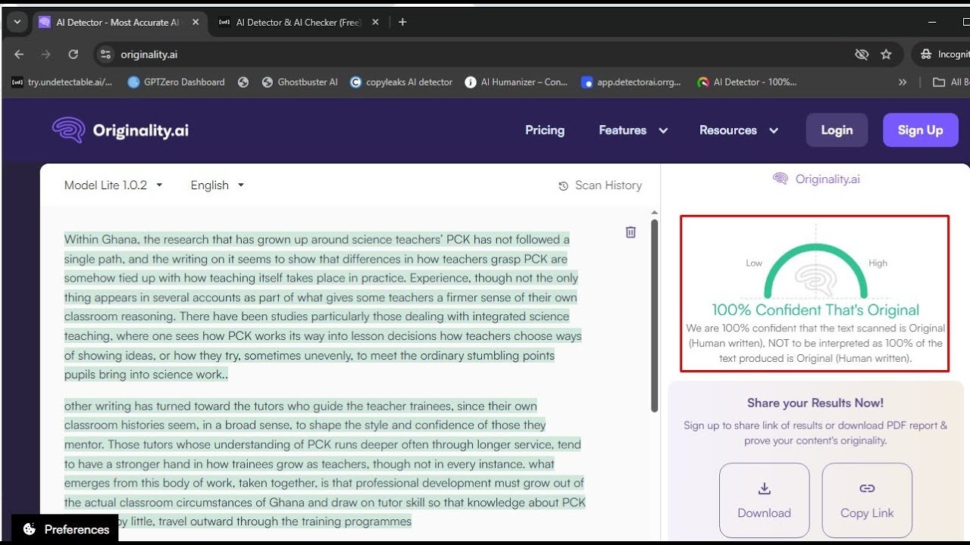Expand the Resources menu
The width and height of the screenshot is (970, 545).
pyautogui.click(x=739, y=130)
